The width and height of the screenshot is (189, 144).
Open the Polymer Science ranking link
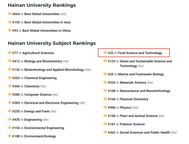[132, 124]
